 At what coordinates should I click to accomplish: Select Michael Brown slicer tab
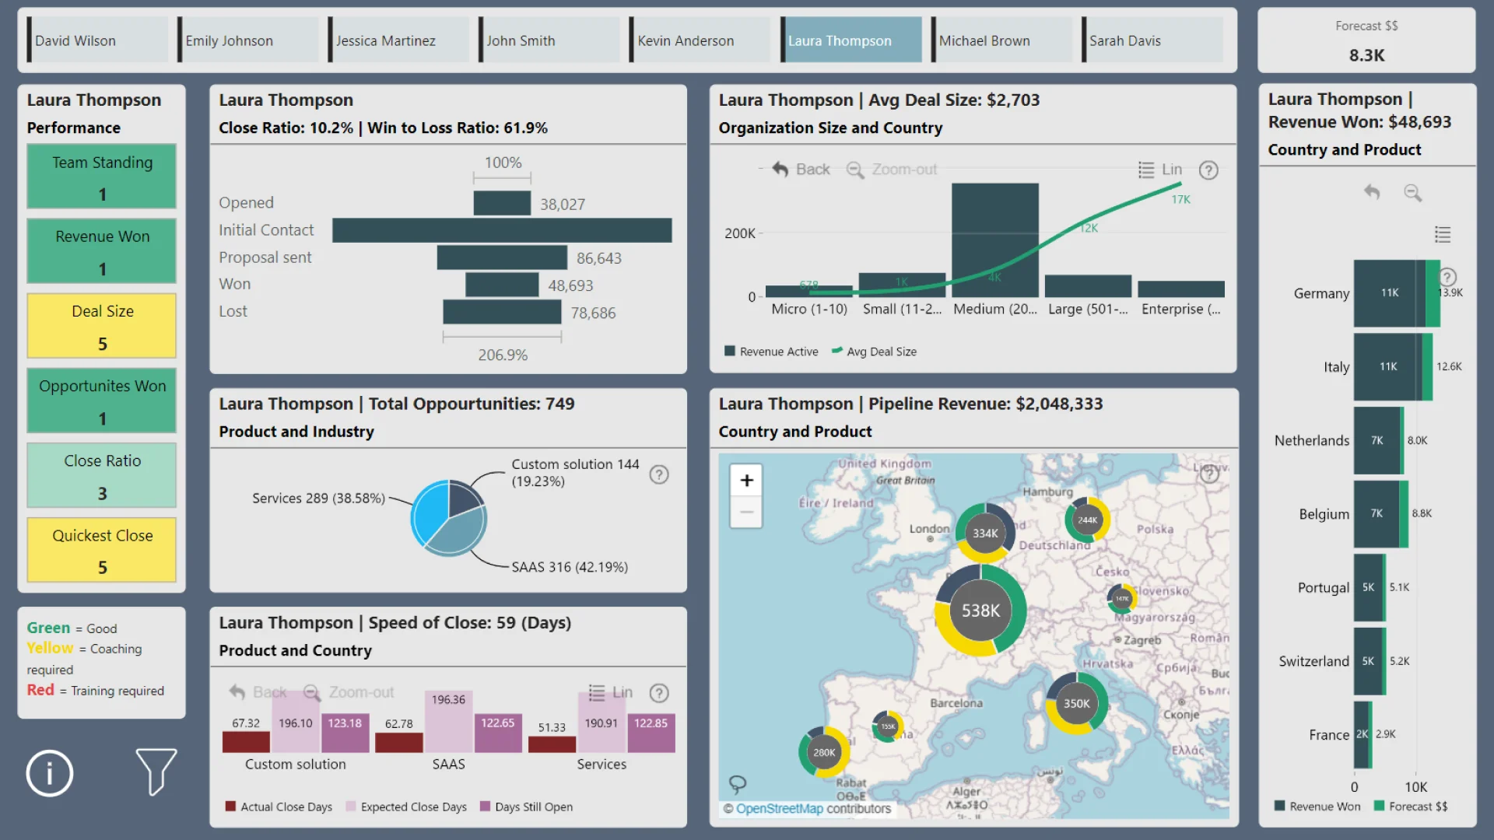pyautogui.click(x=1001, y=40)
